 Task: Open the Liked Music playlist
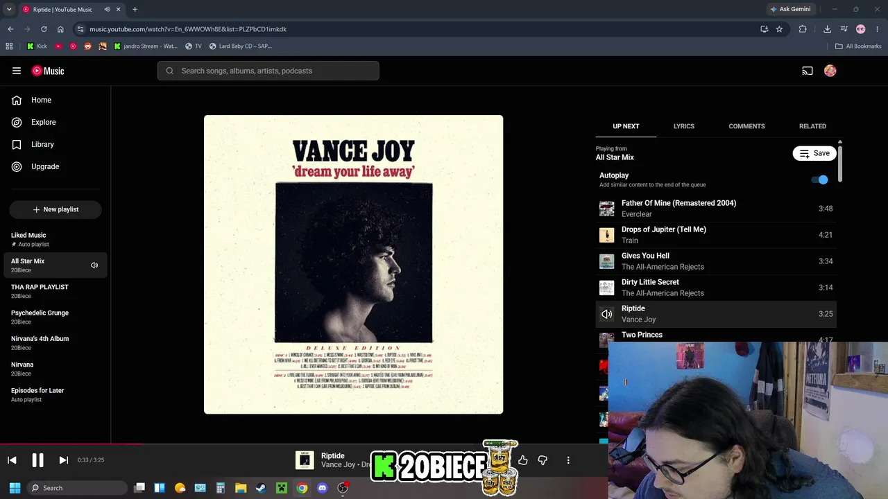click(55, 239)
